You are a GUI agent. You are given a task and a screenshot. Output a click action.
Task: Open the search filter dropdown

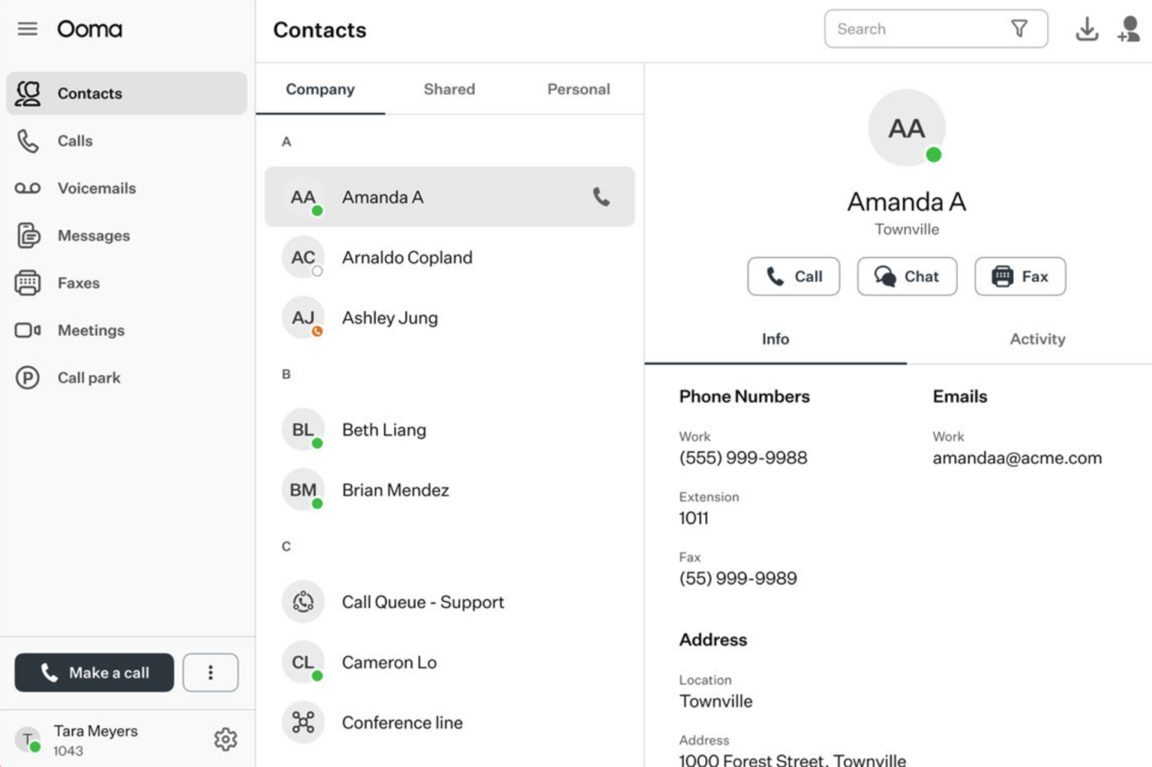coord(1019,28)
